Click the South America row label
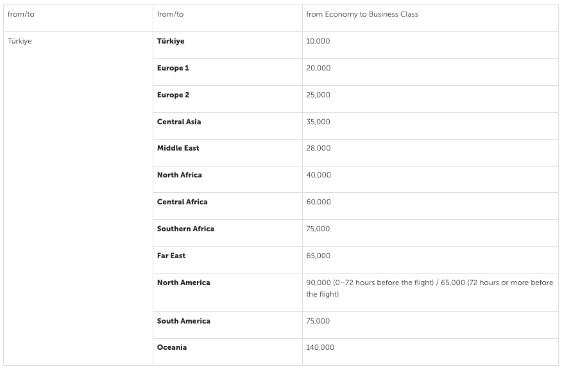Screen dimensions: 562x369 pos(183,321)
